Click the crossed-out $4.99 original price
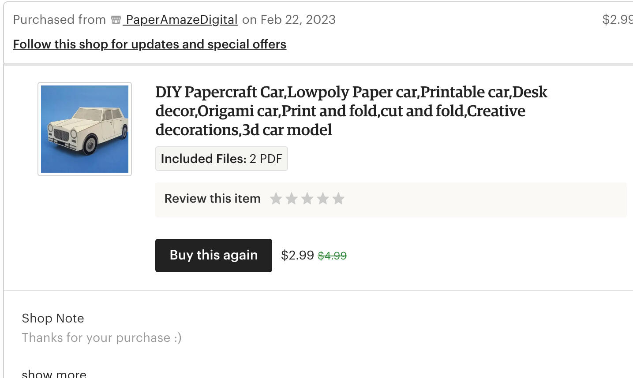Viewport: 633px width, 378px height. point(332,256)
